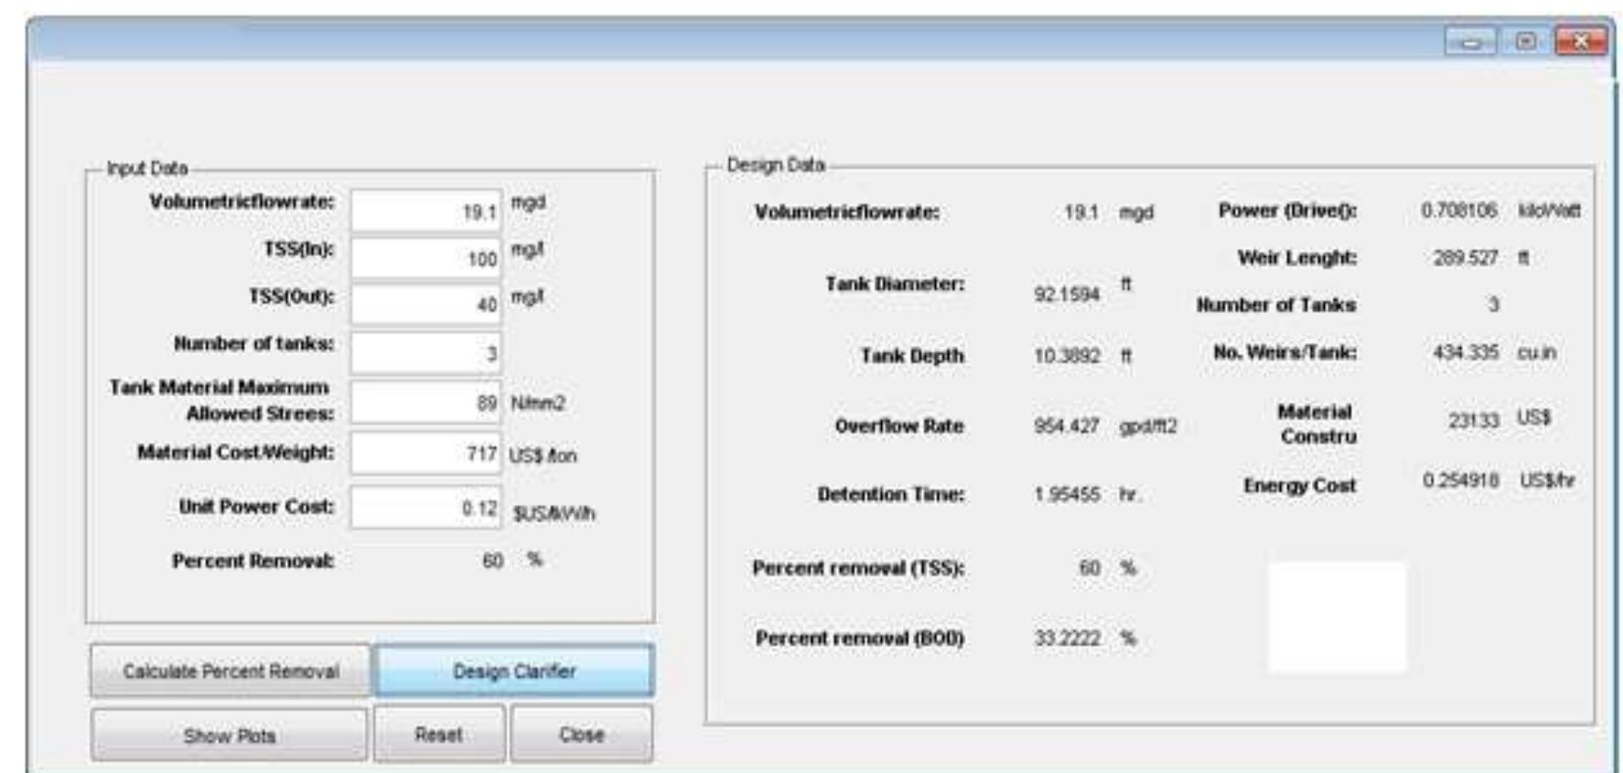The width and height of the screenshot is (1623, 773).
Task: Select the Maximum Allowed Stress field
Action: (426, 403)
